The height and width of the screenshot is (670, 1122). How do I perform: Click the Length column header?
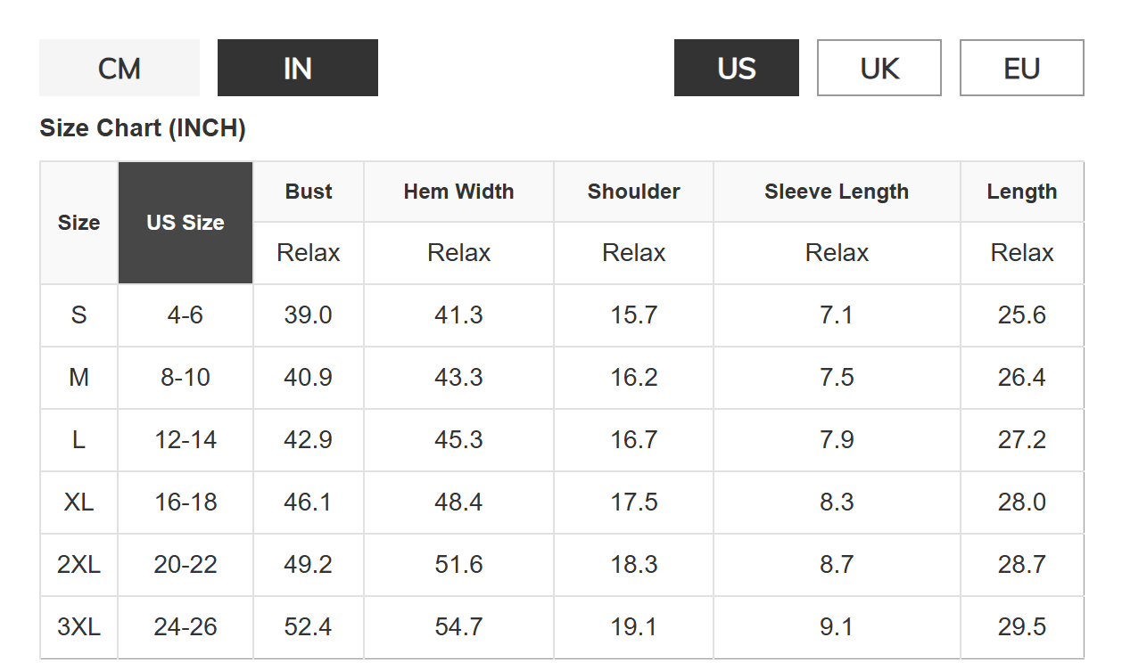click(1021, 192)
